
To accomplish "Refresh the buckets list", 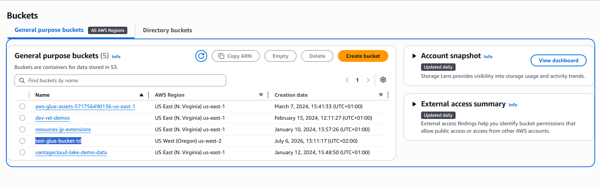I will click(x=201, y=56).
